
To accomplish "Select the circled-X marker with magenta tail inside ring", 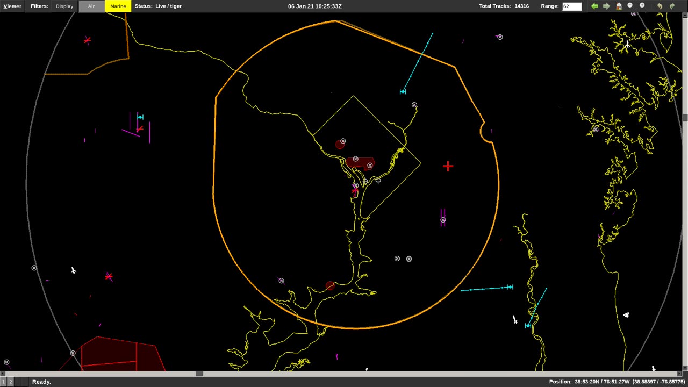I will [281, 281].
